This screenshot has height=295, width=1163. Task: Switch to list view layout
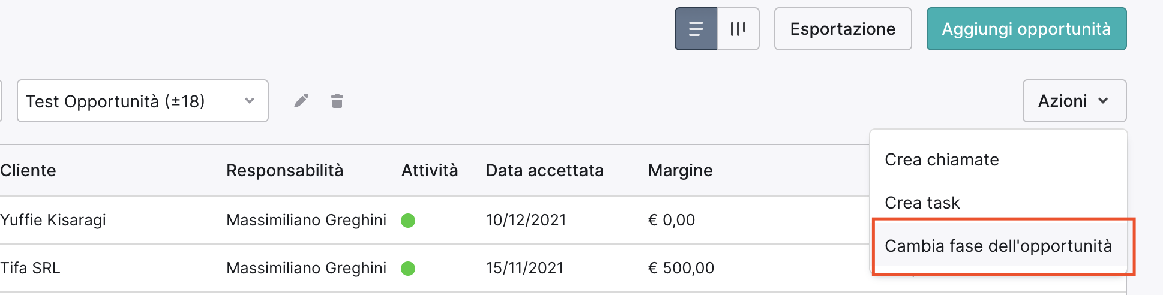click(696, 29)
